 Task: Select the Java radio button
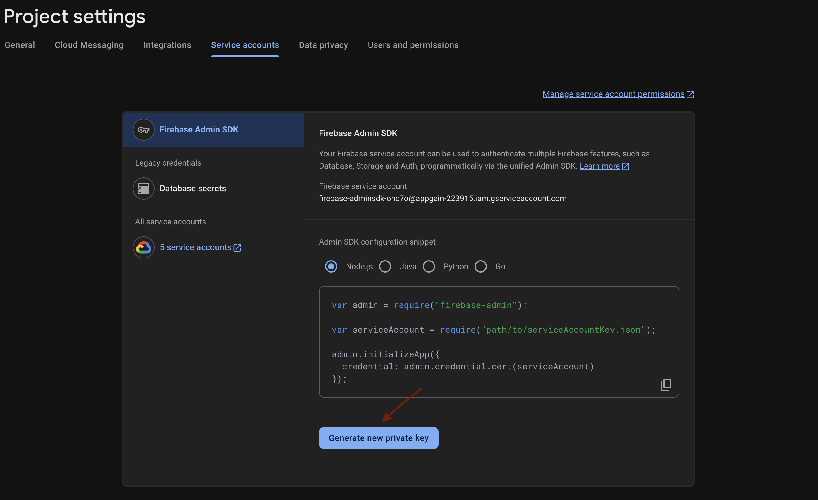pyautogui.click(x=385, y=266)
